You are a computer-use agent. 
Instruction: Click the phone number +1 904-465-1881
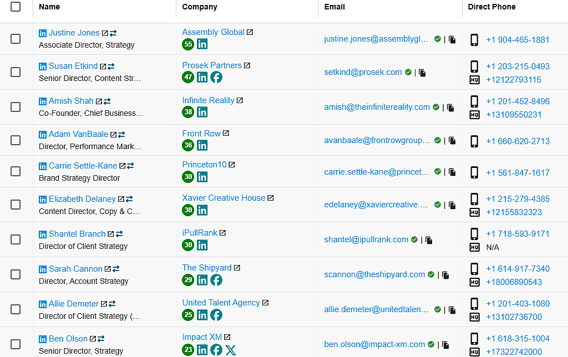518,40
